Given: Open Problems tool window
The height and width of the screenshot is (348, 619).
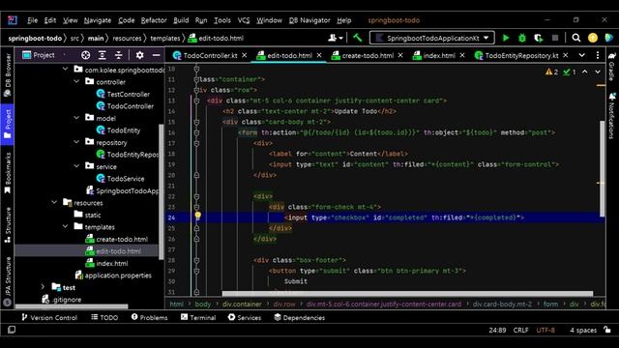Looking at the screenshot, I should click(x=149, y=318).
